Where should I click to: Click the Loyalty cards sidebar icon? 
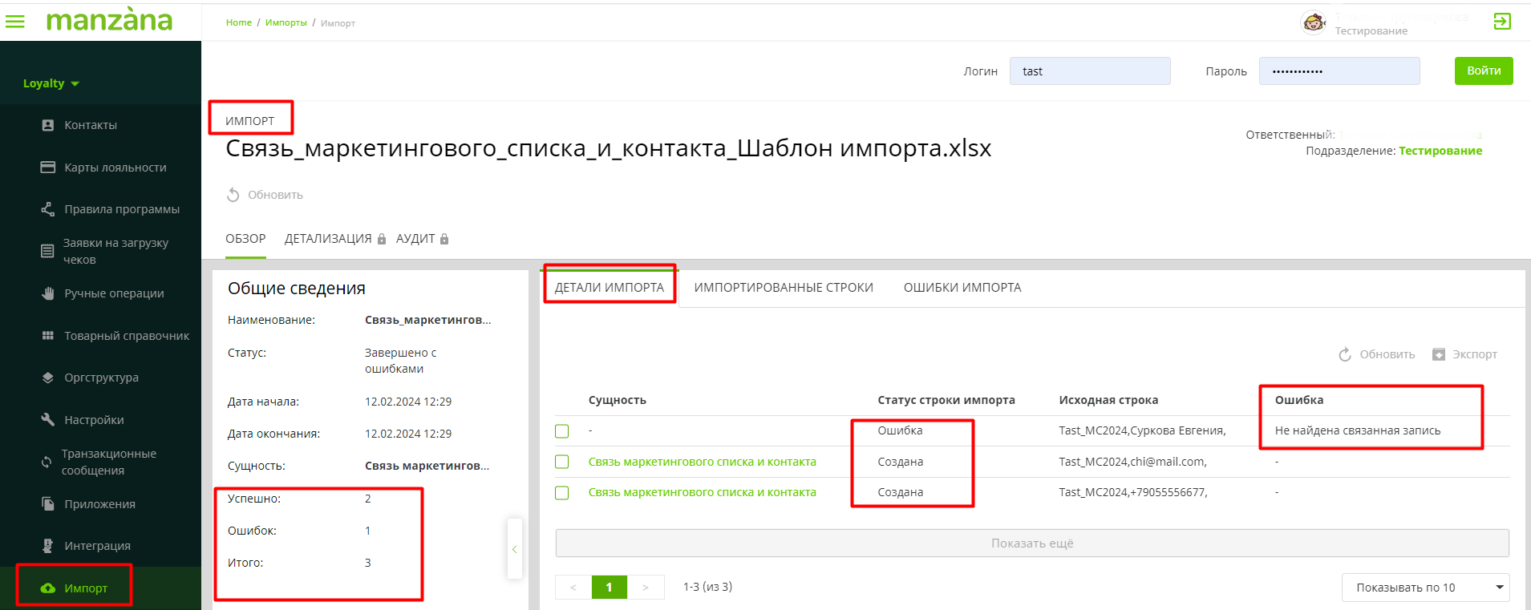[x=48, y=168]
